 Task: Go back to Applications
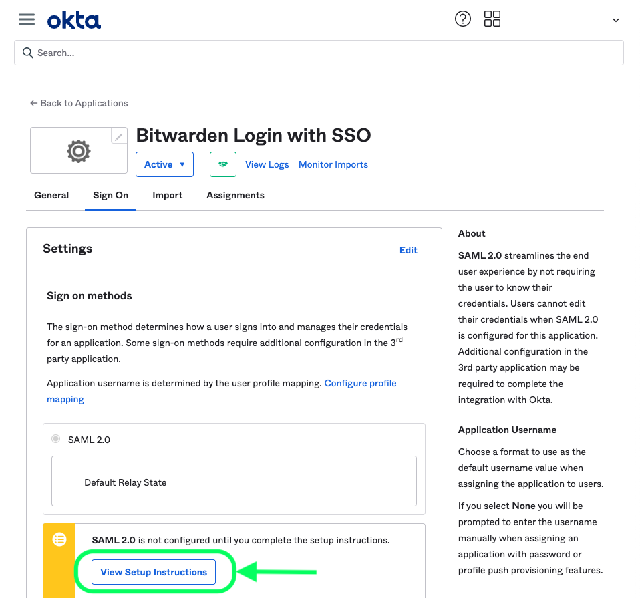click(79, 104)
